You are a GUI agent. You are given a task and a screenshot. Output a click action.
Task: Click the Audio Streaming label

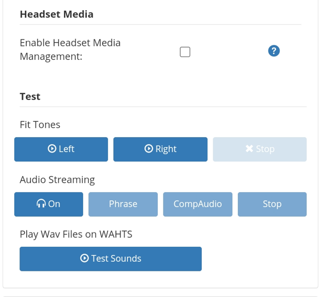(57, 180)
